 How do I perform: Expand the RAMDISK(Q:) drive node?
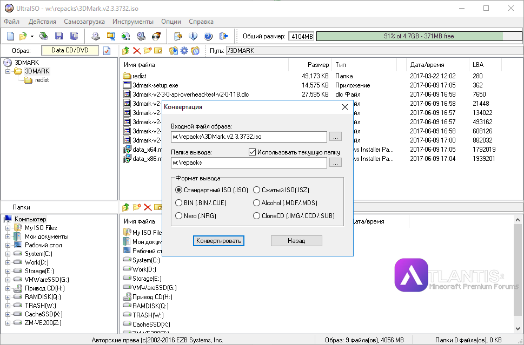coord(8,297)
